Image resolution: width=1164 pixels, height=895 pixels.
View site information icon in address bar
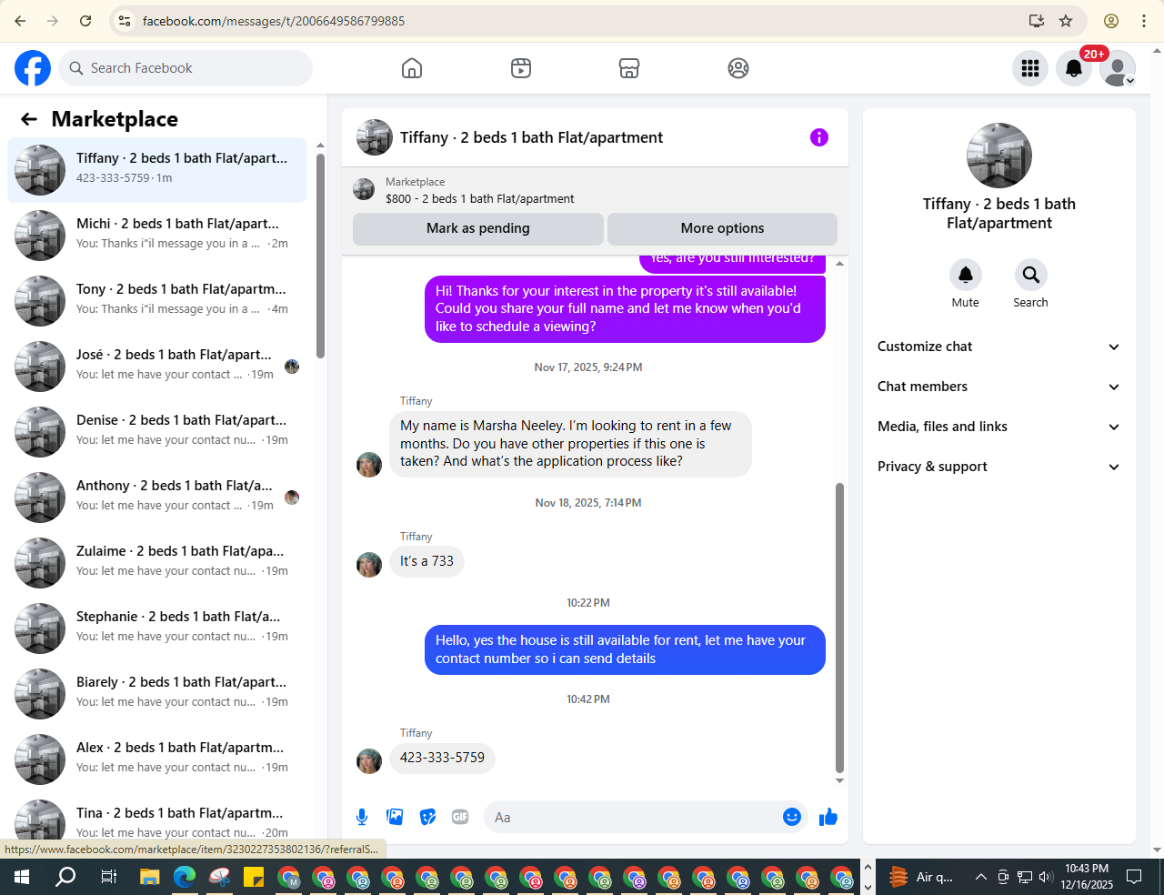pyautogui.click(x=125, y=21)
